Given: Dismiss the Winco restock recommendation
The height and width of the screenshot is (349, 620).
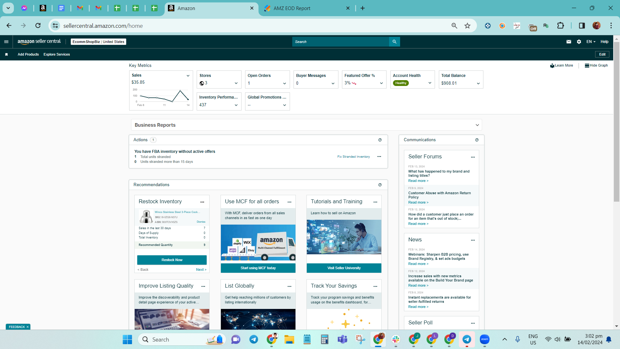Looking at the screenshot, I should [x=201, y=222].
